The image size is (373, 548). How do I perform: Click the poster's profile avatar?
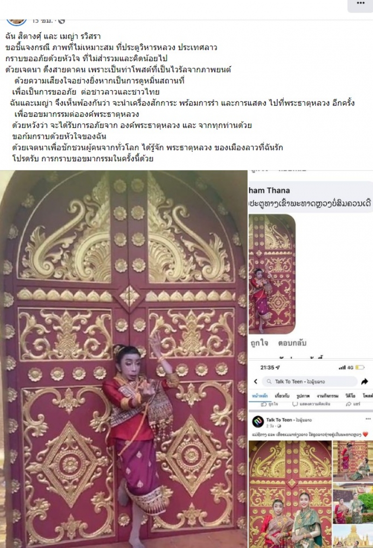[16, 21]
